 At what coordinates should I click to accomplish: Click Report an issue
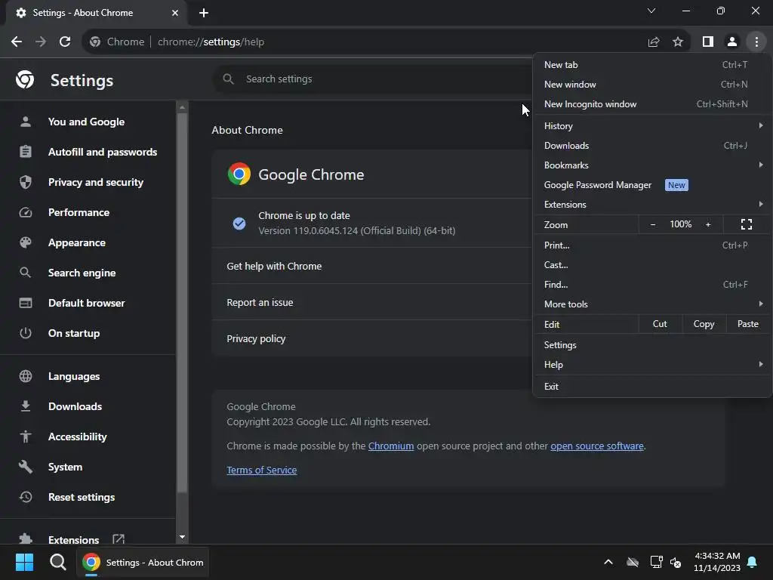tap(372, 302)
